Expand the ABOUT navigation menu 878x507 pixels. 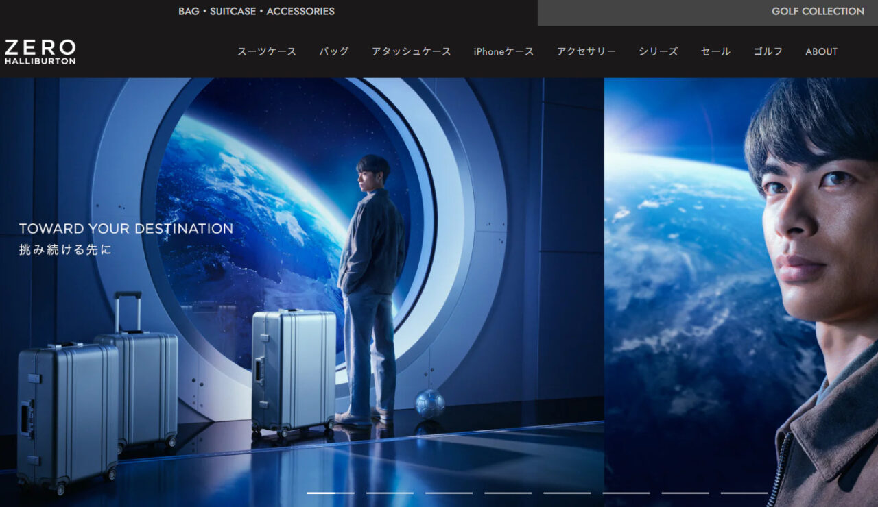[821, 51]
